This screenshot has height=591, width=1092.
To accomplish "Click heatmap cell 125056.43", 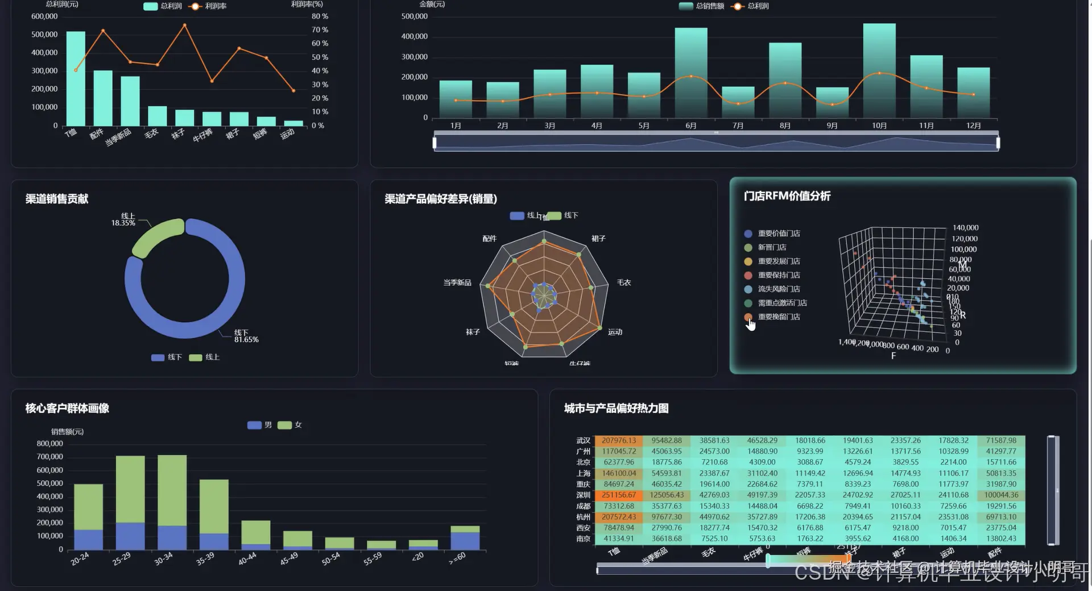I will [667, 495].
